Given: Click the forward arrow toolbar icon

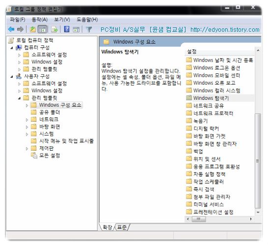Looking at the screenshot, I should coord(20,29).
